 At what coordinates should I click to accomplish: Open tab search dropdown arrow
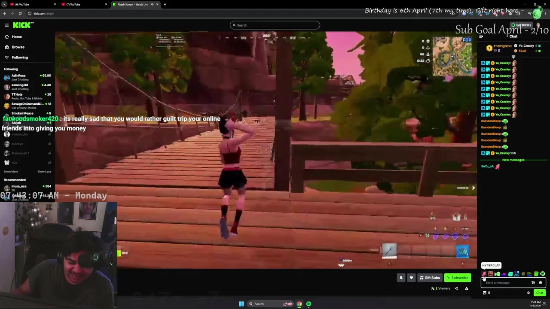click(4, 4)
